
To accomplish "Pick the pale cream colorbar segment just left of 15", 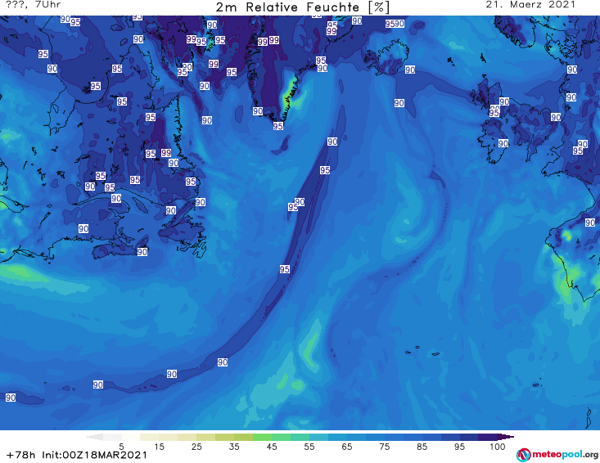I will pos(150,437).
